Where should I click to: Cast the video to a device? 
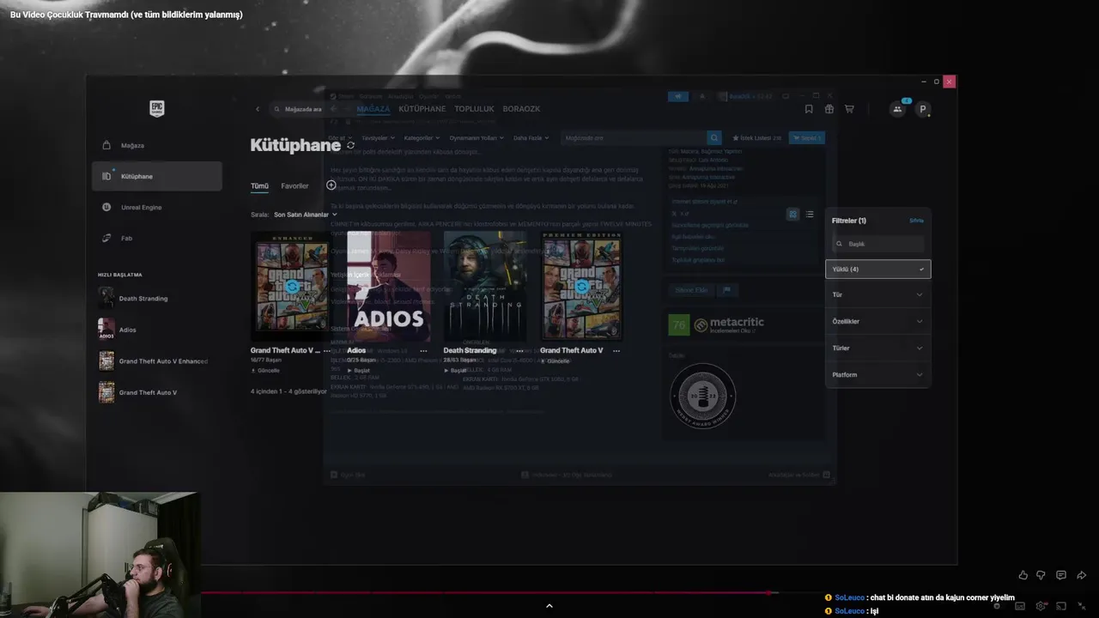coord(1061,606)
